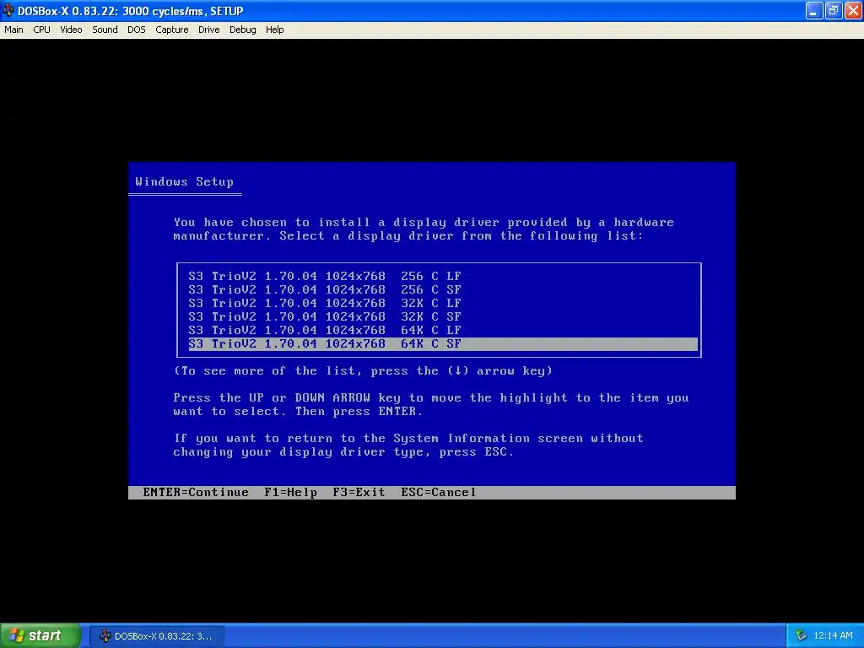The width and height of the screenshot is (864, 648).
Task: Click F3=Exit in the status bar
Action: pyautogui.click(x=359, y=493)
